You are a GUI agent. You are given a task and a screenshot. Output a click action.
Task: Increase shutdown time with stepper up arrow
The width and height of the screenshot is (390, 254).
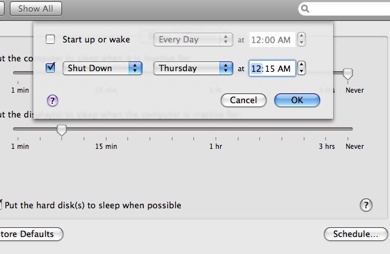[301, 65]
